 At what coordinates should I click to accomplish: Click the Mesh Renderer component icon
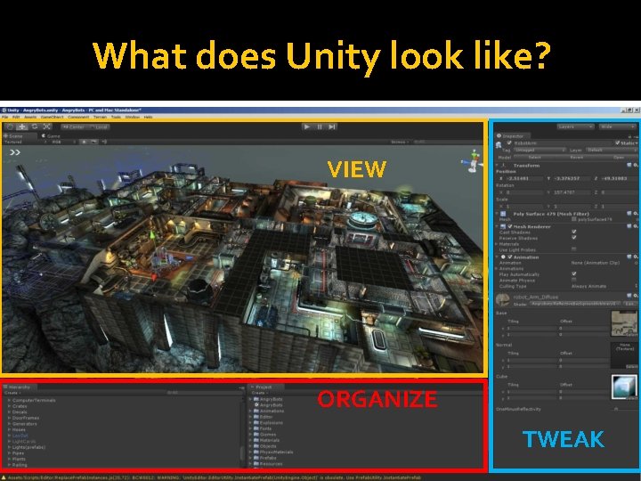[503, 226]
